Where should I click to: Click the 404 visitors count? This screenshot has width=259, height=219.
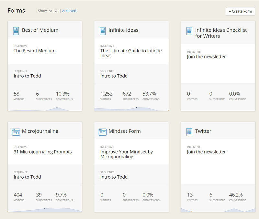(18, 195)
